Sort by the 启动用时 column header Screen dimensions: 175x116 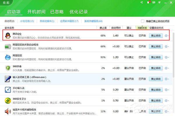click(x=116, y=28)
